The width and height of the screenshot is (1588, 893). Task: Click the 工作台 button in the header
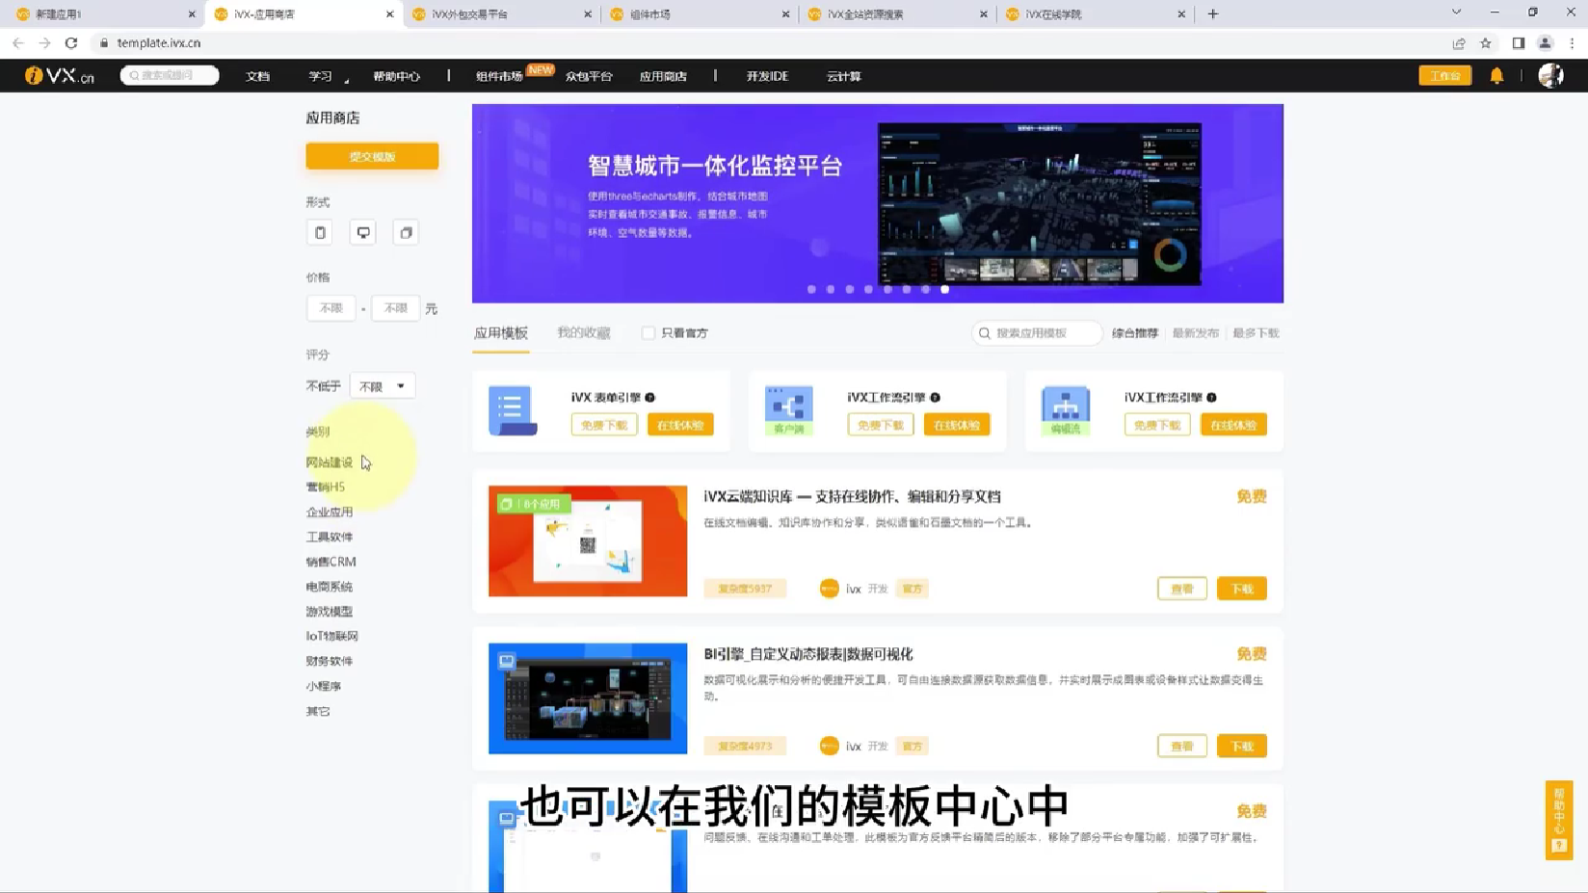point(1444,75)
